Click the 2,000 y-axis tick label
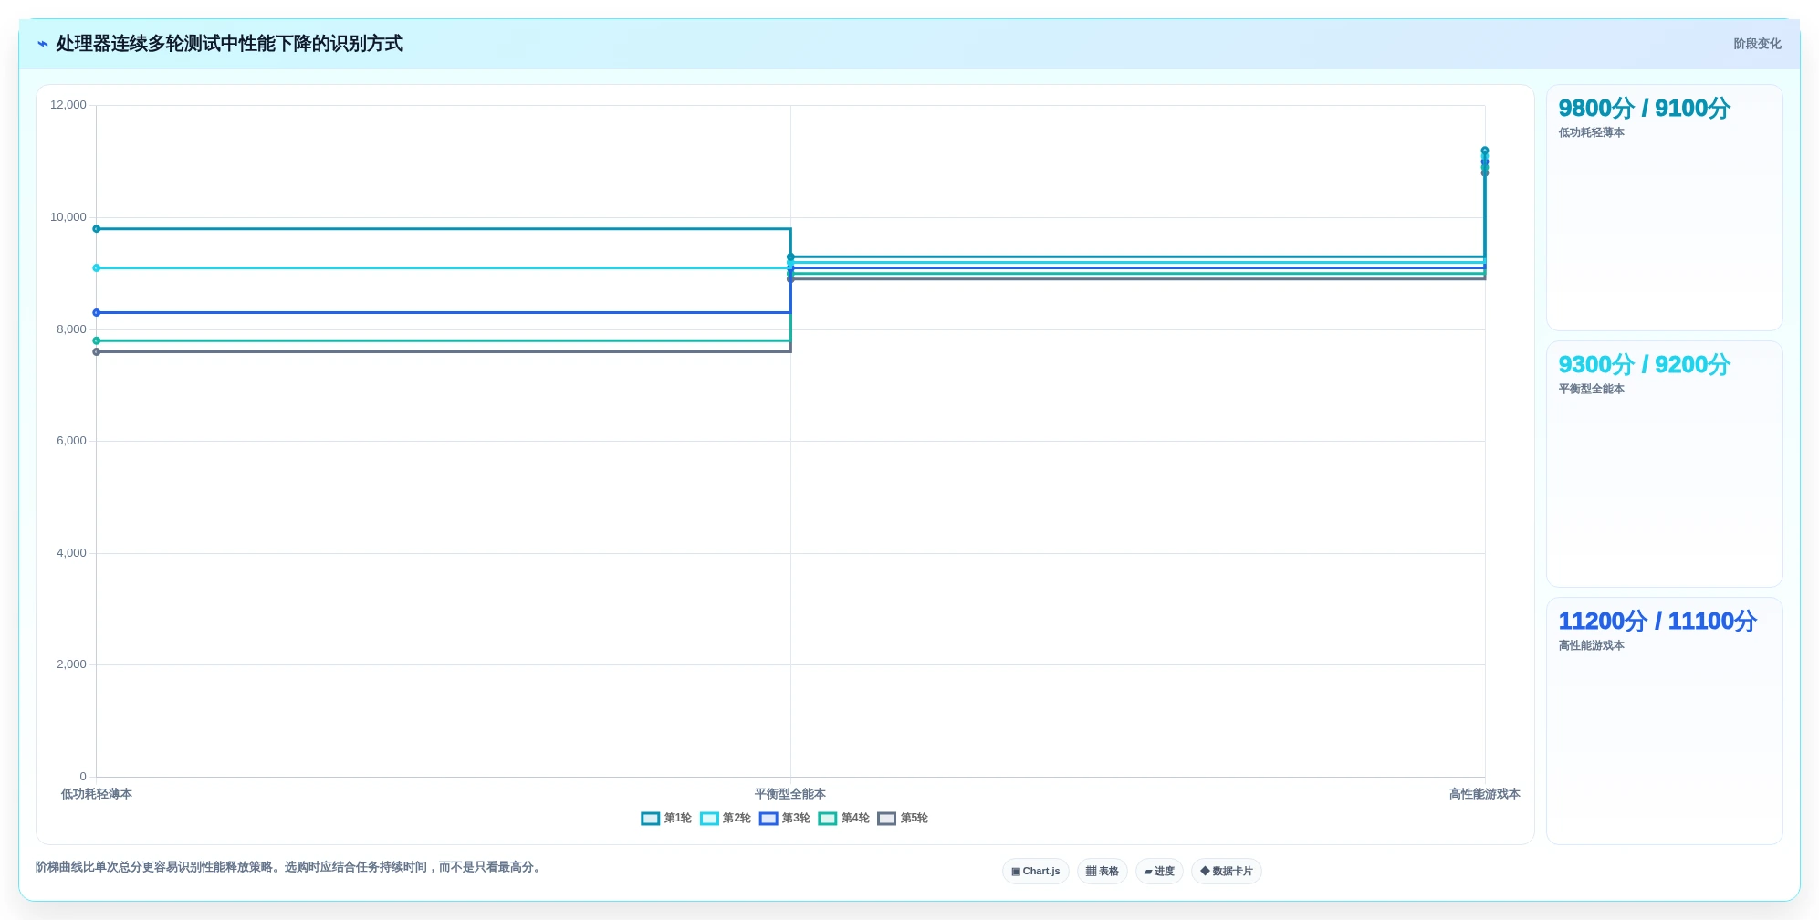This screenshot has width=1819, height=920. (71, 664)
